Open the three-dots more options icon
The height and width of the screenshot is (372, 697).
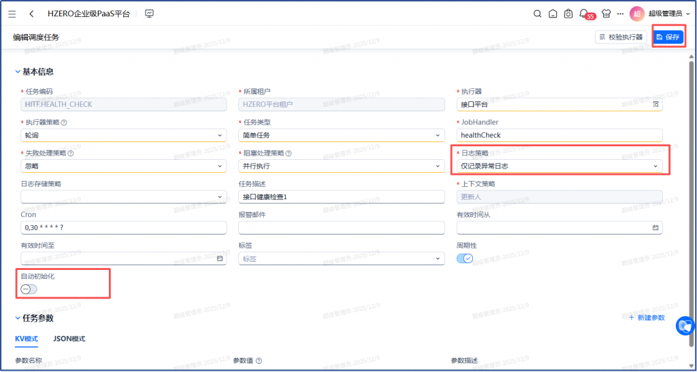[620, 14]
